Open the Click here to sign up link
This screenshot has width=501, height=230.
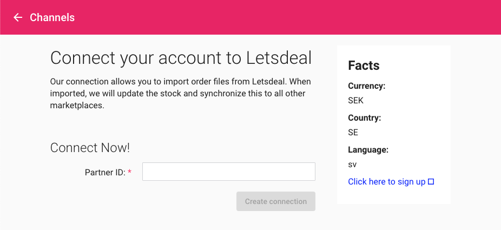(x=387, y=182)
